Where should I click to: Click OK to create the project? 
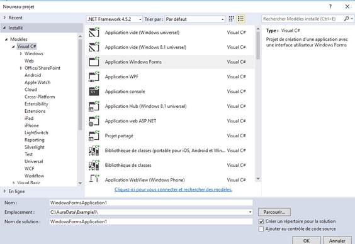[x=307, y=240]
